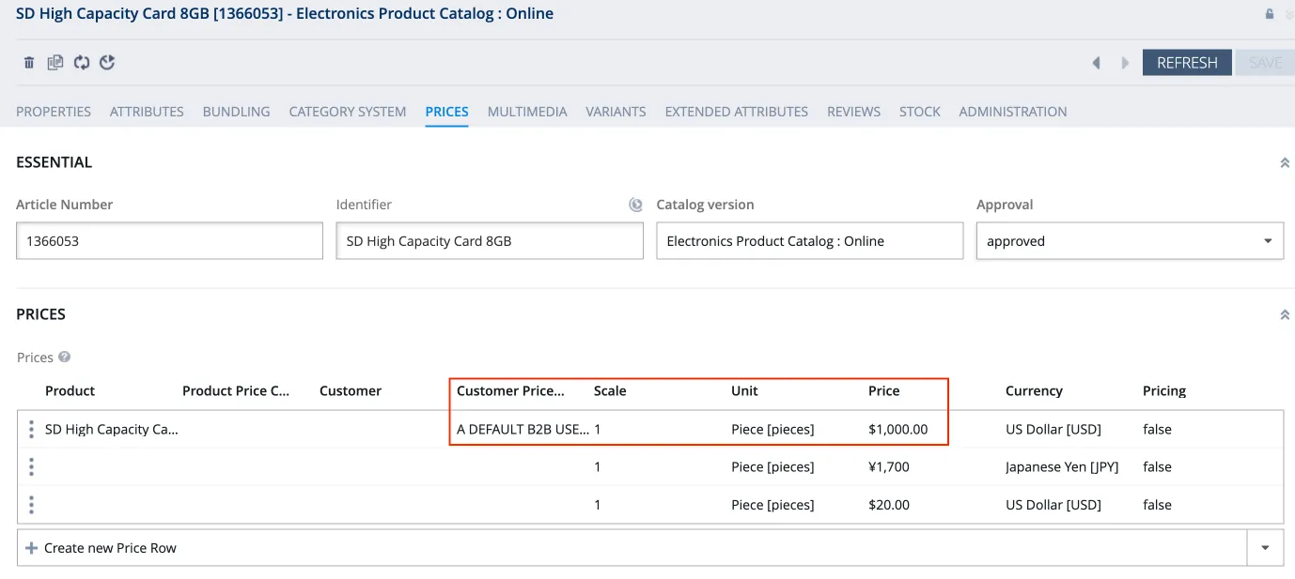Open the MULTIMEDIA tab
Viewport: 1295px width, 579px height.
pos(527,112)
